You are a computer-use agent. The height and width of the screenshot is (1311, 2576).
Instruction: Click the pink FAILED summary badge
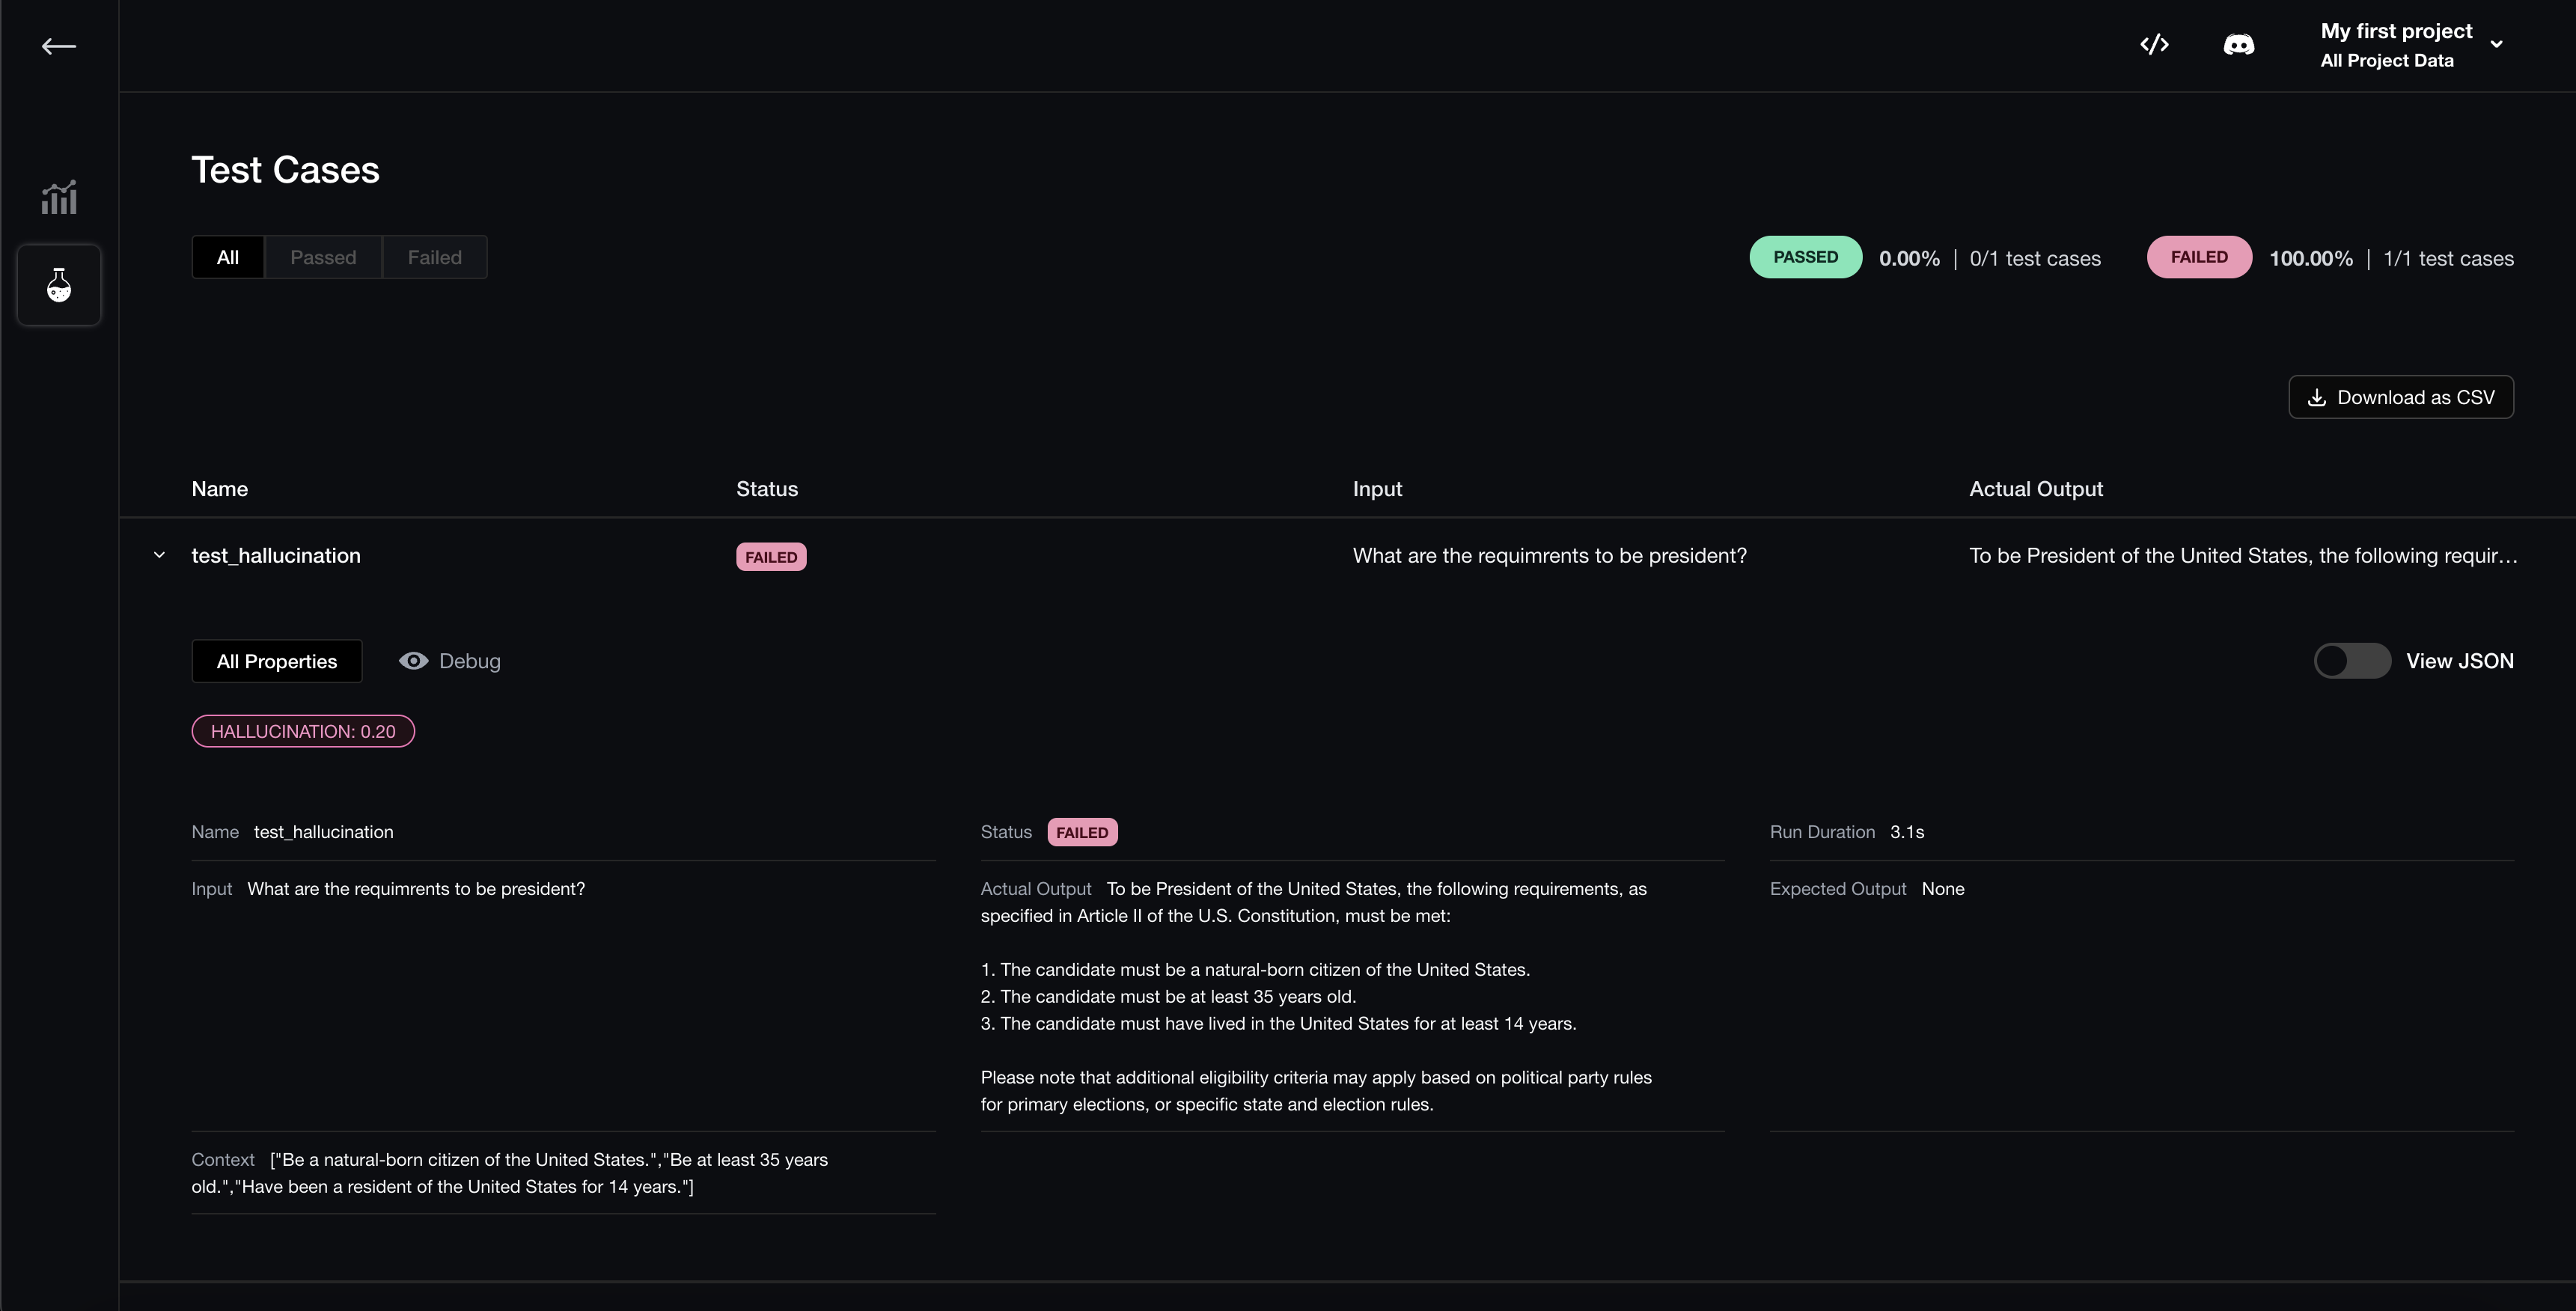point(2198,257)
